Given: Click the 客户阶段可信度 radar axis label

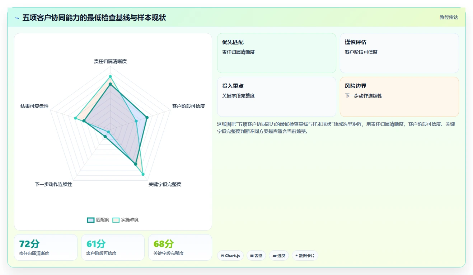Looking at the screenshot, I should [188, 106].
